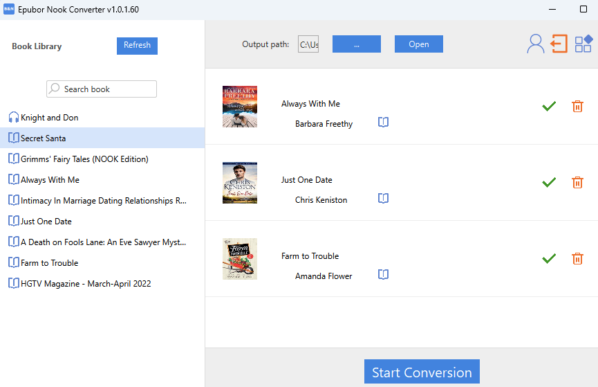
Task: Click the book icon next to Secret Santa
Action: coord(14,138)
